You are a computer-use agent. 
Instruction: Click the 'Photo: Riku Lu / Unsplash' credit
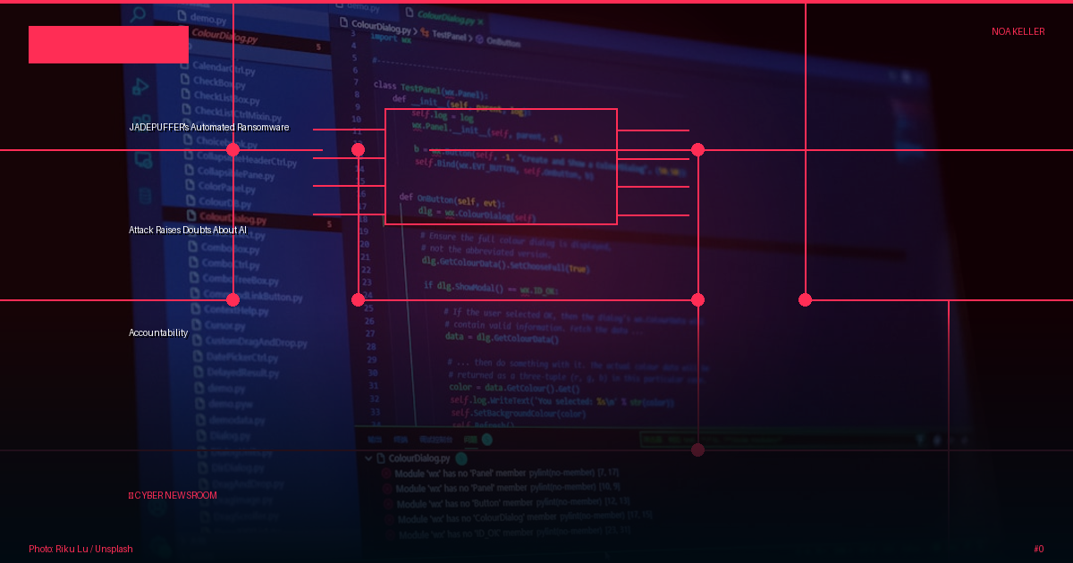pyautogui.click(x=80, y=549)
